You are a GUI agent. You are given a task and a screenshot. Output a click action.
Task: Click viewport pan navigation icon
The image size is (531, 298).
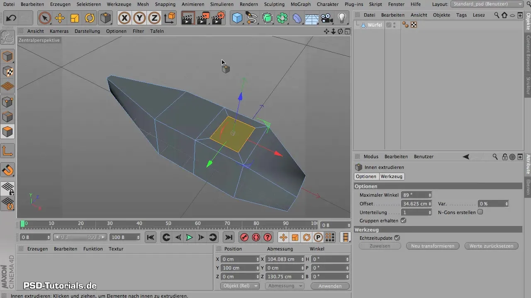326,31
